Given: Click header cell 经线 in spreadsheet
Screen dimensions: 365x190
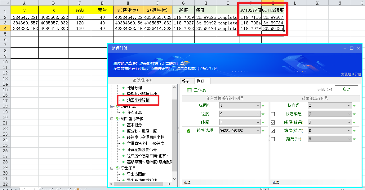Looking at the screenshot, I should tap(80, 10).
